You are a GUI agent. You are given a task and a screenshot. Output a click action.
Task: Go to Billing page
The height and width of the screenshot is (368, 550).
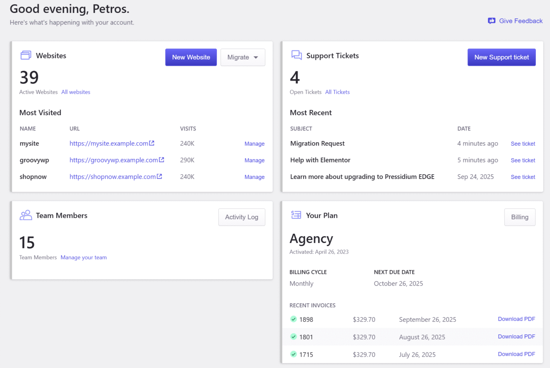click(x=519, y=217)
